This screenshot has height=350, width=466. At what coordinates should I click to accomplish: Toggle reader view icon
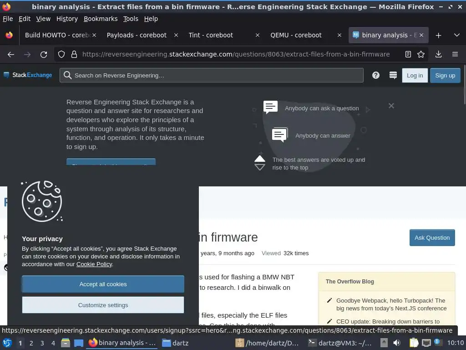point(408,54)
